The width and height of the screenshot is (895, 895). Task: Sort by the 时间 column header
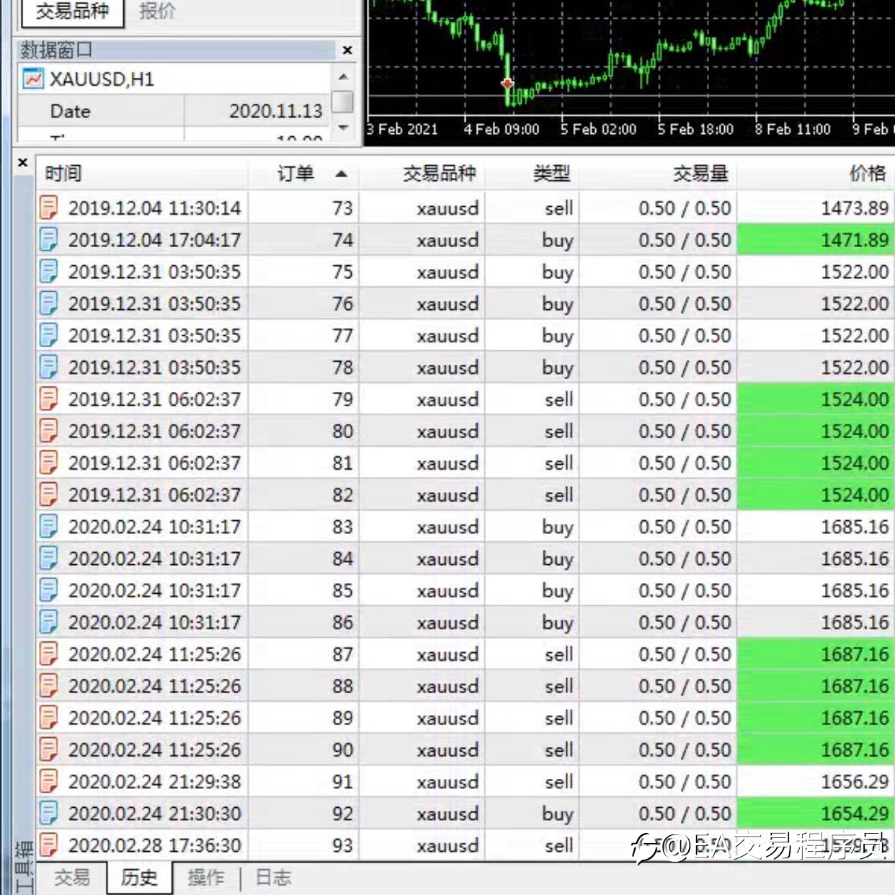click(141, 173)
